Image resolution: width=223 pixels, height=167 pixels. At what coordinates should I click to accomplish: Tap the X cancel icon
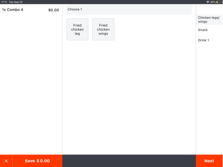click(x=6, y=161)
